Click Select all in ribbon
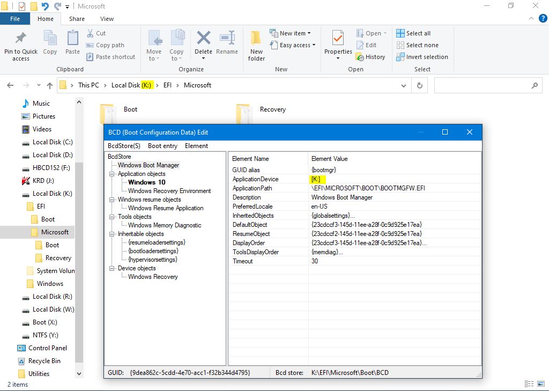 tap(413, 33)
